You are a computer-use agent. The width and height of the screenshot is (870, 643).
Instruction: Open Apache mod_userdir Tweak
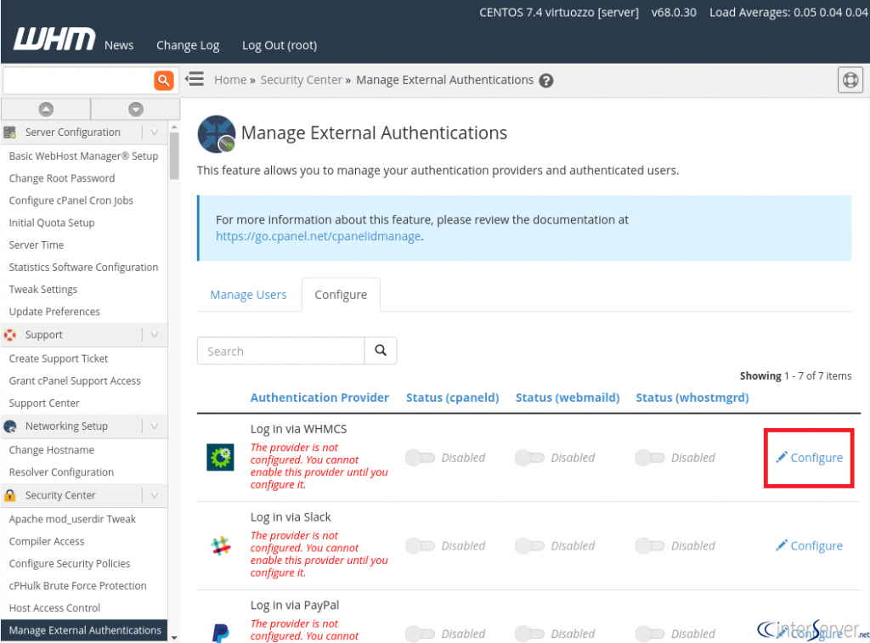click(x=72, y=519)
